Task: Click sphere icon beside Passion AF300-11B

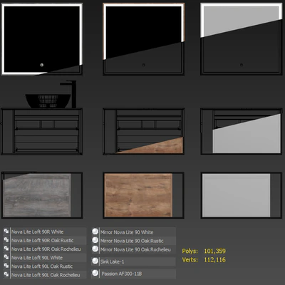Action: (x=95, y=273)
